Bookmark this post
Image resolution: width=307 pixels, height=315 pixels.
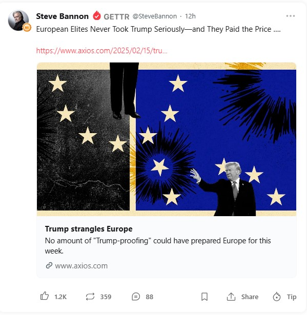tap(204, 297)
